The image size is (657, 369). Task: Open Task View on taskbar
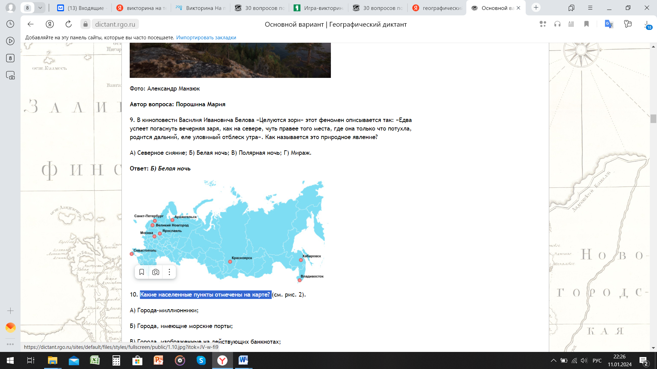(x=31, y=360)
